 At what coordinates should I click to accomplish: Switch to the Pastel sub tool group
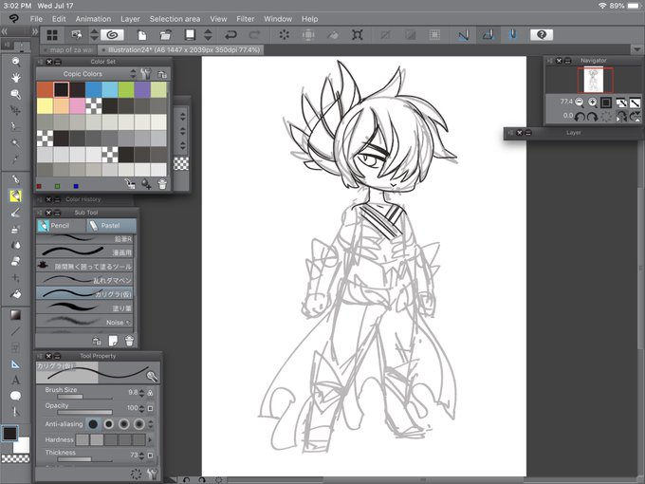(111, 226)
